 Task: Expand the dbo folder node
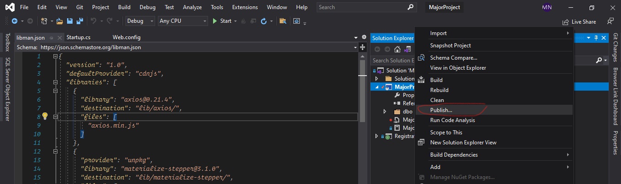[x=384, y=112]
